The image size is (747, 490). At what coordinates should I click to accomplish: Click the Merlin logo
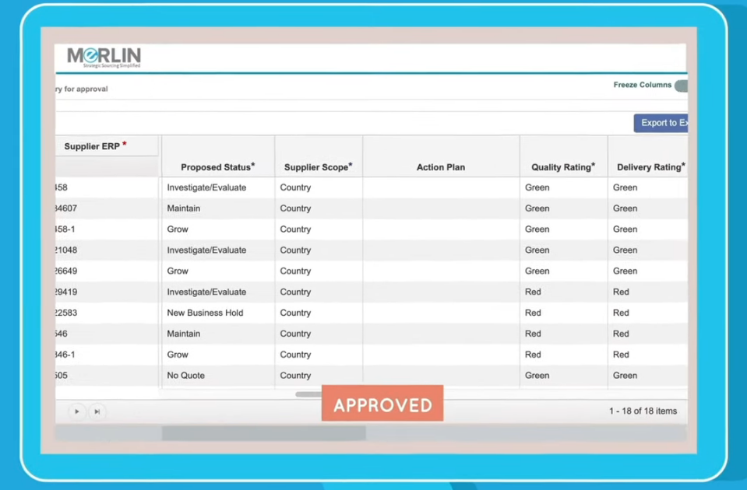[x=104, y=57]
